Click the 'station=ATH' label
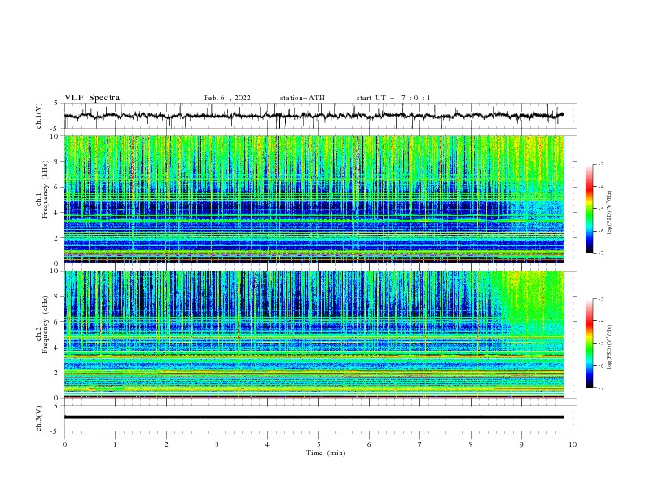The width and height of the screenshot is (645, 499). pos(302,98)
